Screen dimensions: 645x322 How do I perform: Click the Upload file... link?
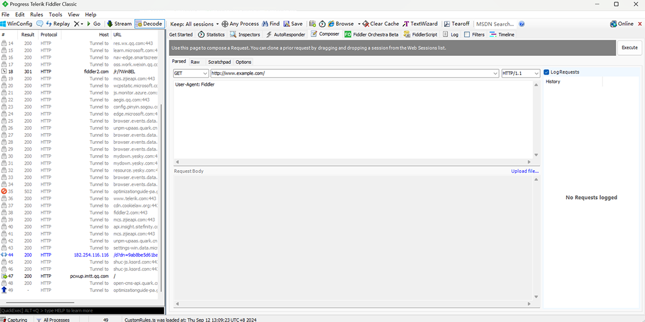click(524, 171)
